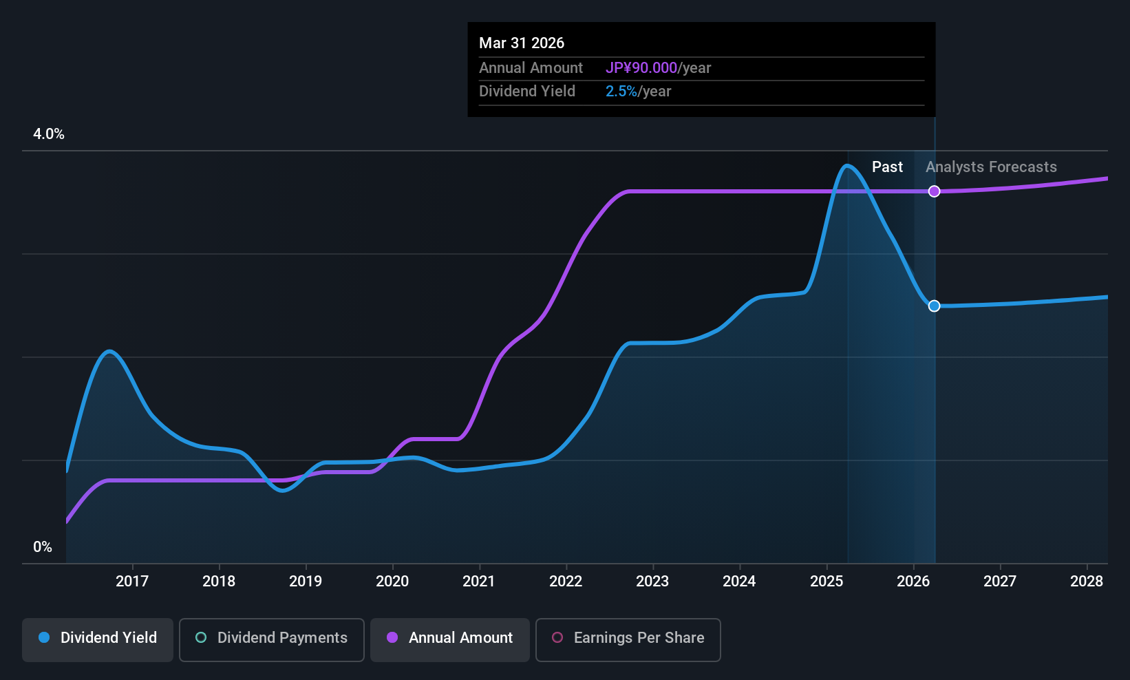Click the 'Dividend Yield' tooltip row label
Image resolution: width=1130 pixels, height=680 pixels.
point(527,92)
